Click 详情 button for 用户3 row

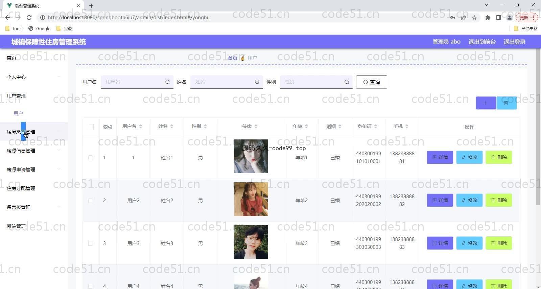click(440, 243)
